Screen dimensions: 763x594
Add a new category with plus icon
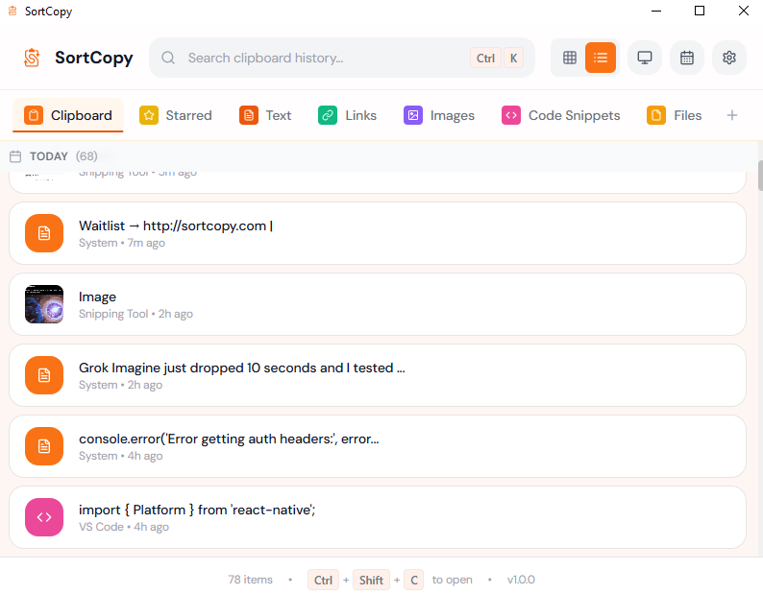point(732,115)
